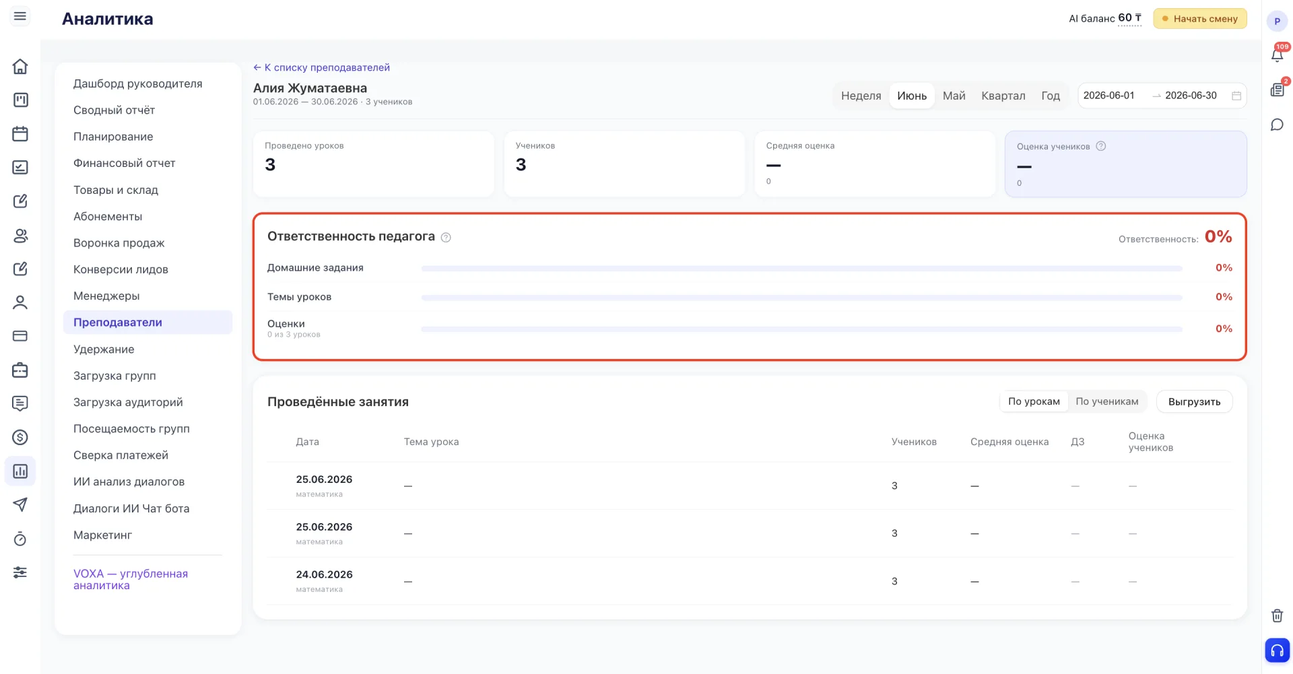Click the start date field 2026-06-01
The height and width of the screenshot is (674, 1293).
pyautogui.click(x=1110, y=96)
